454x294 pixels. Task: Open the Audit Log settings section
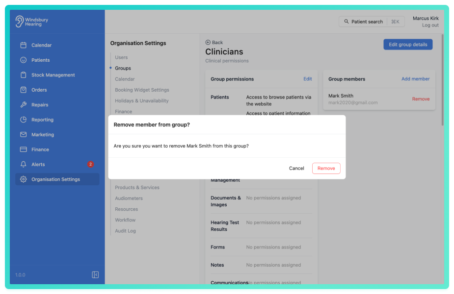point(125,231)
